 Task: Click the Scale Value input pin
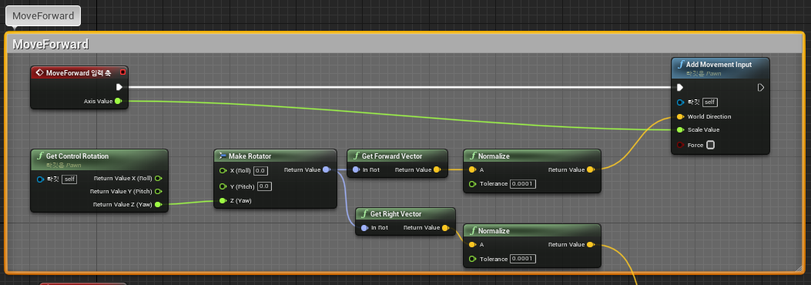pos(680,130)
